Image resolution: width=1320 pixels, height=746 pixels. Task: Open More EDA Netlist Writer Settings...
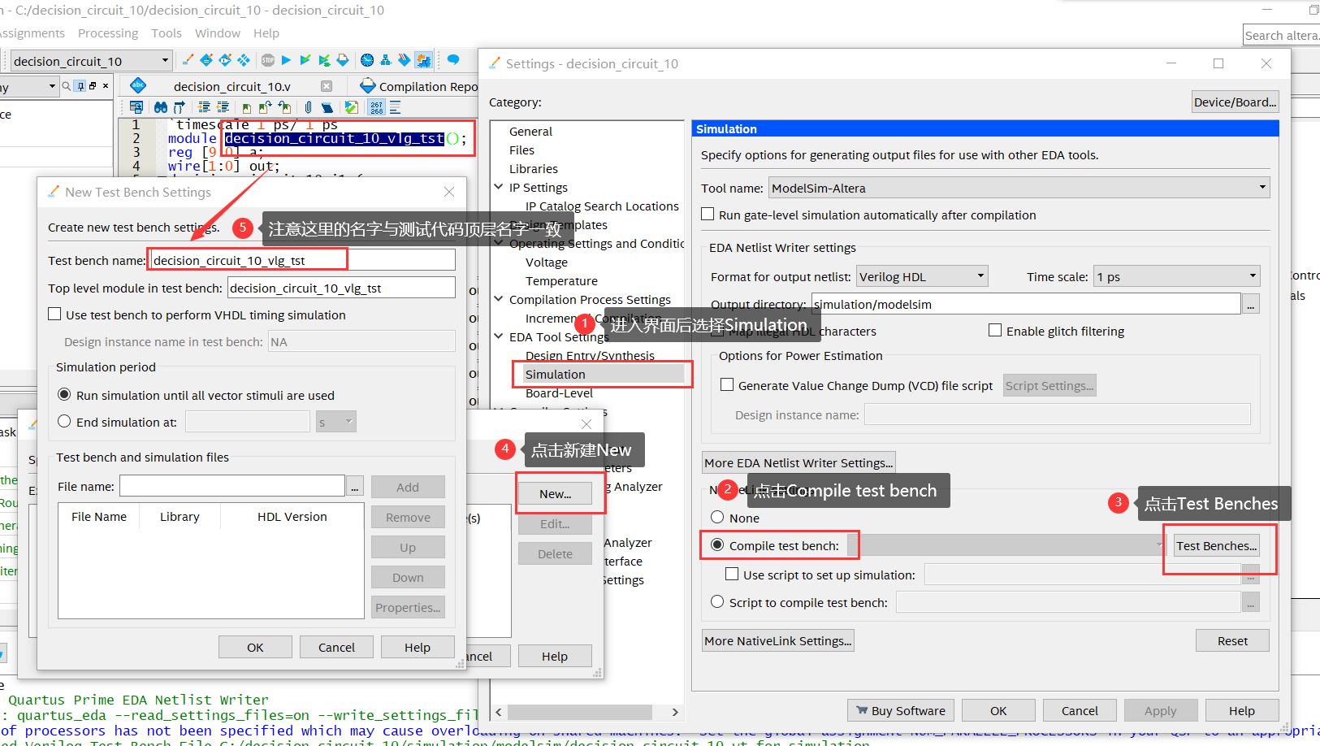[x=798, y=462]
